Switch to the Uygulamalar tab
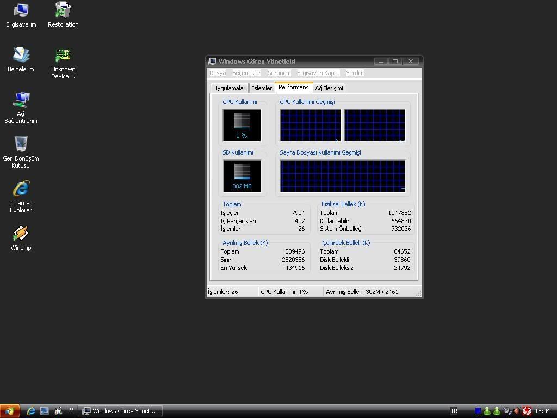The height and width of the screenshot is (418, 557). 229,88
